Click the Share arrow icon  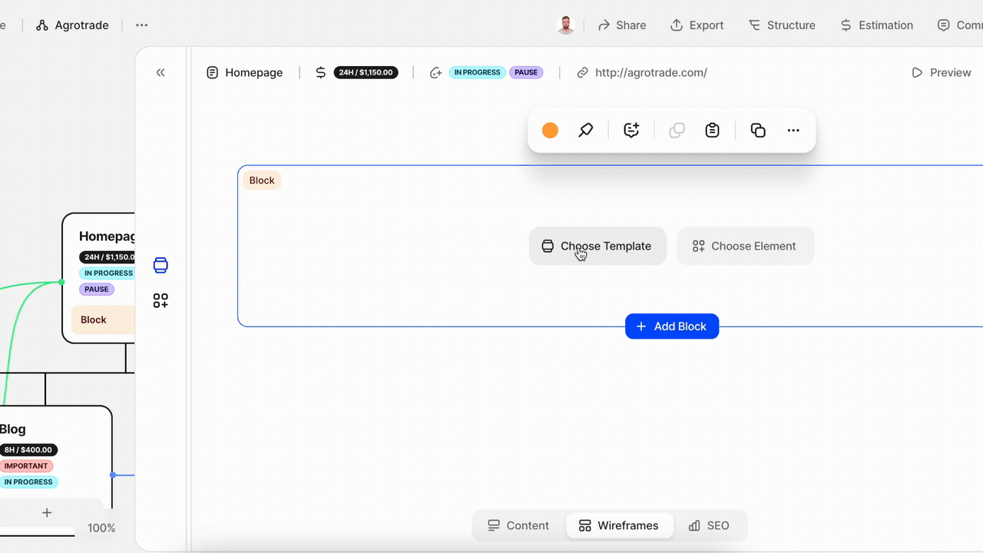pos(604,25)
